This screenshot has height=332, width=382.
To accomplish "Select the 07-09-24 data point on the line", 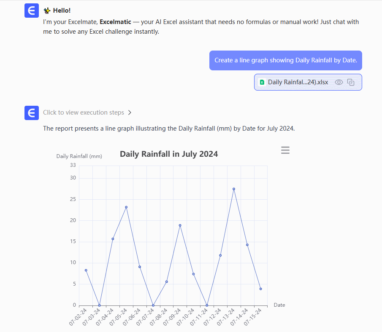I will (180, 225).
